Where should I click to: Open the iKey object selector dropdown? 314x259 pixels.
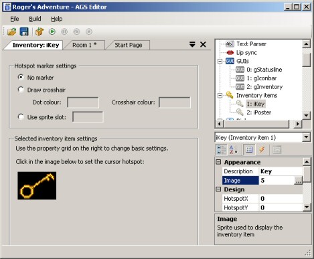(307, 137)
